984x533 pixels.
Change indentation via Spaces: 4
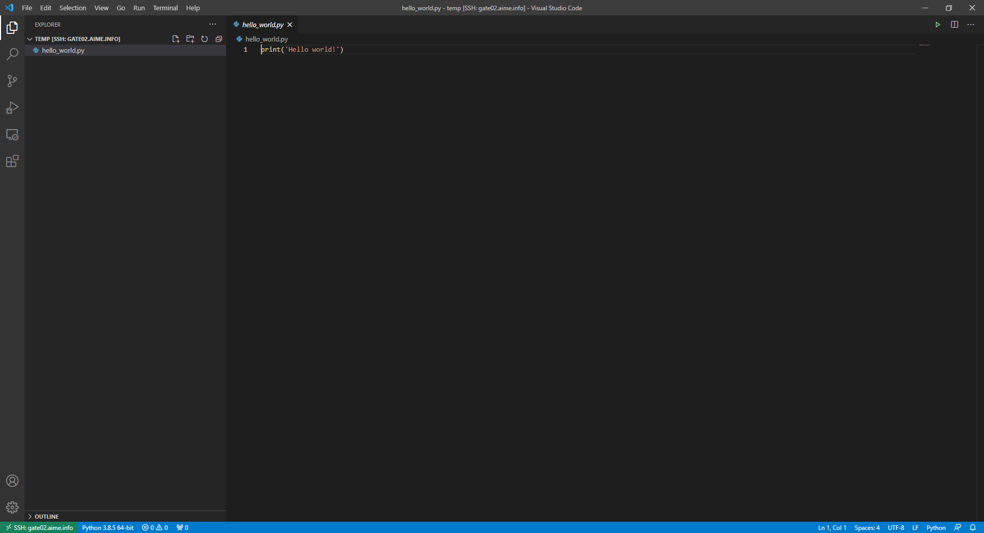867,527
